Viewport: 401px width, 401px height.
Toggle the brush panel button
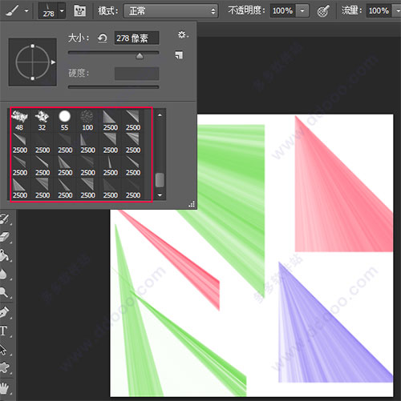79,11
